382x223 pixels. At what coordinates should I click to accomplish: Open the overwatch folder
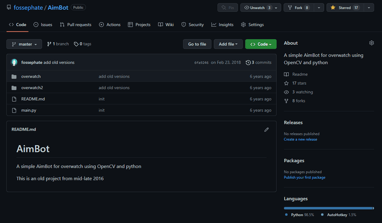31,76
